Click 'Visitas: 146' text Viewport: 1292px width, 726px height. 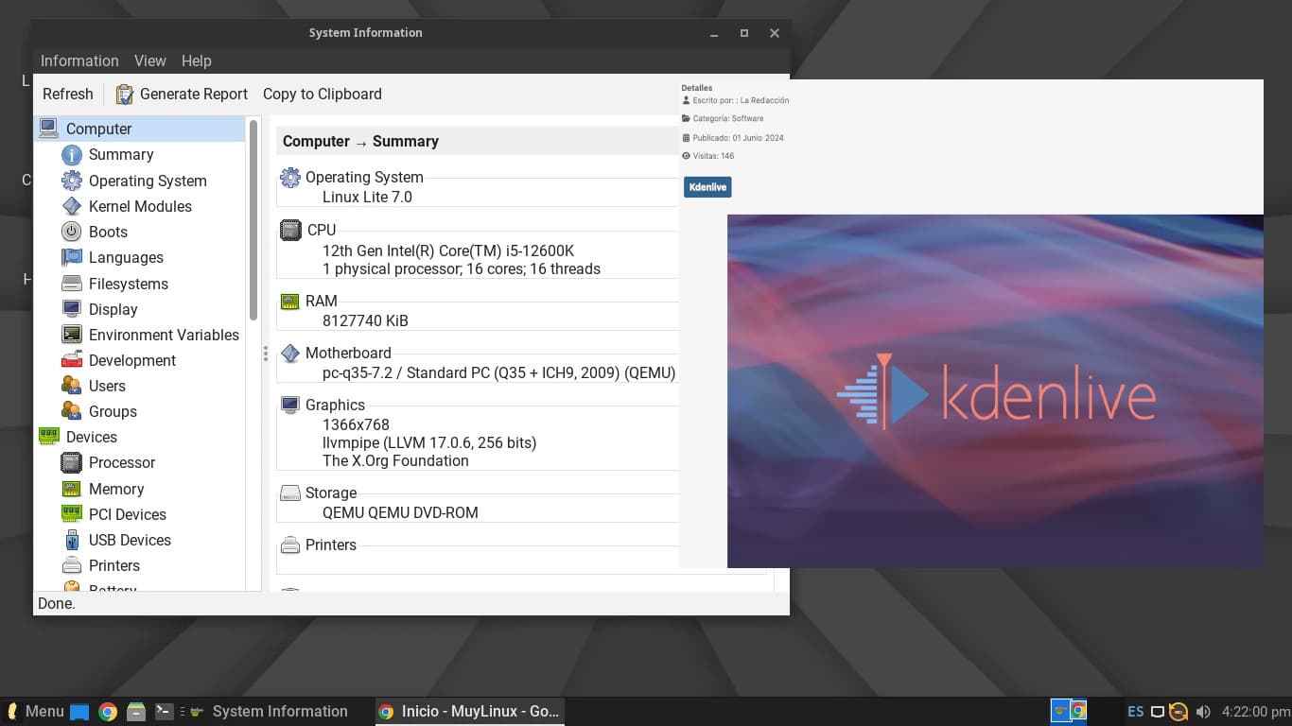click(x=708, y=156)
